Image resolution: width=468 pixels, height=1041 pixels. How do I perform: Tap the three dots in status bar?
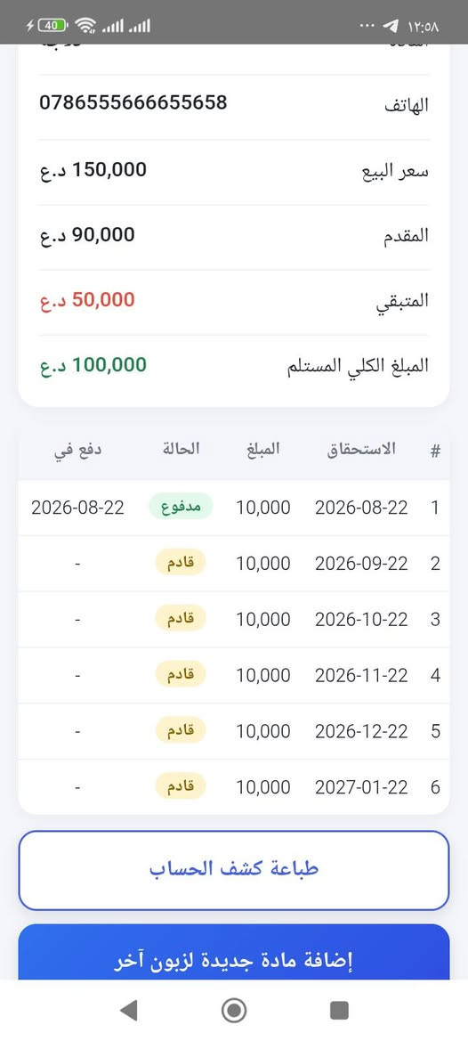367,26
